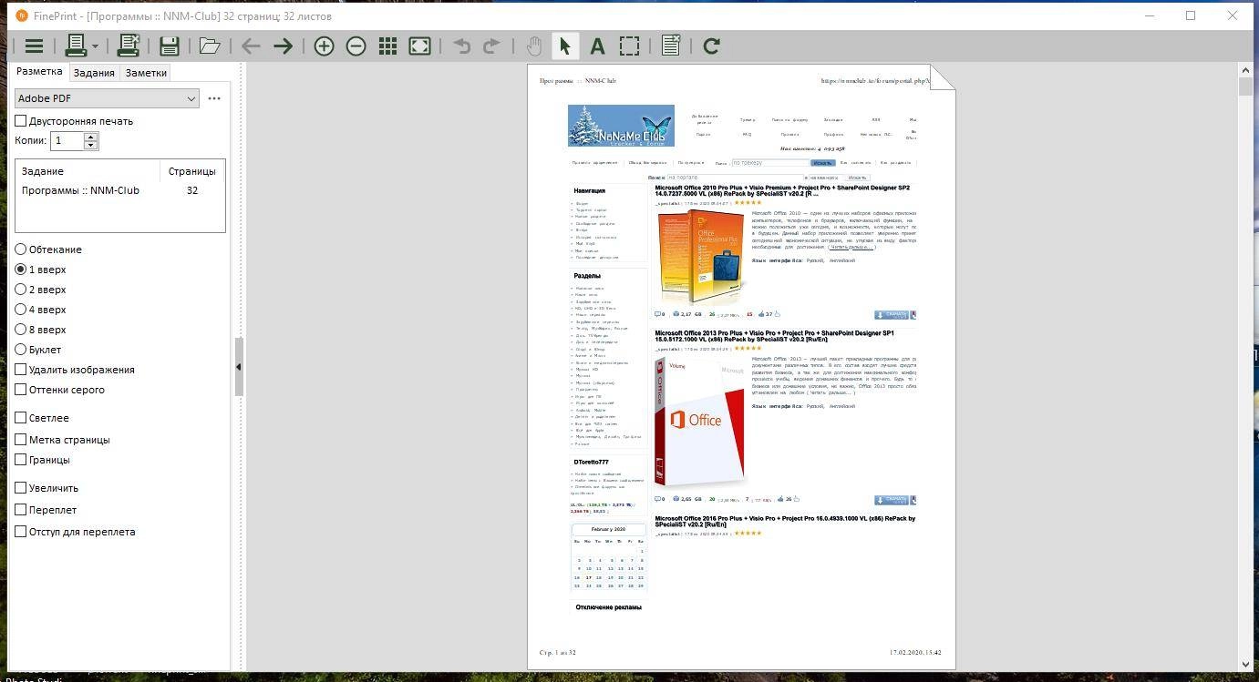Go to next page arrow
The image size is (1259, 682).
click(283, 46)
